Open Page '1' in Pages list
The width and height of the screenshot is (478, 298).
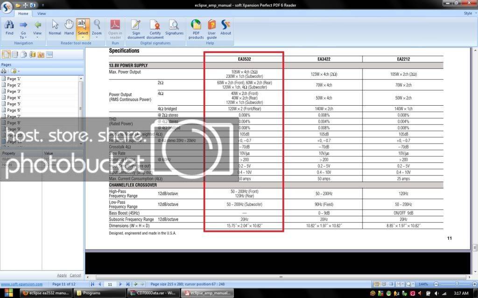click(x=14, y=78)
